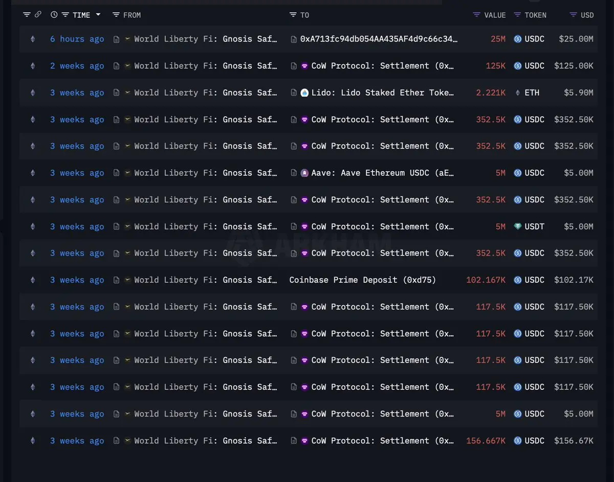This screenshot has height=482, width=614.
Task: Expand the TIME sort dropdown arrow
Action: [x=98, y=15]
